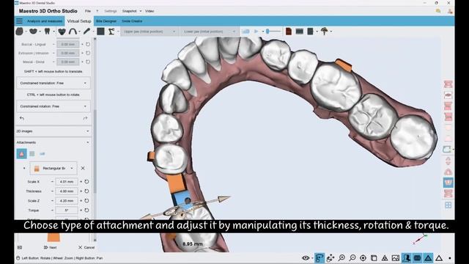Click the animation timeline slider

tap(273, 31)
